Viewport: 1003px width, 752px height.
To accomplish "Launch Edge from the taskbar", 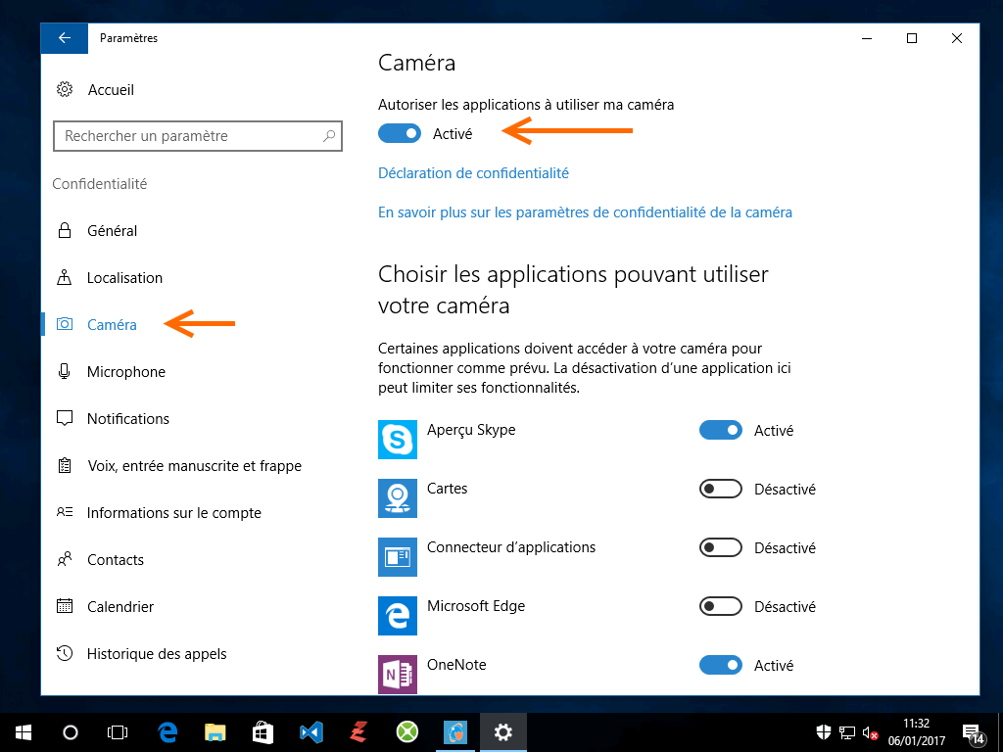I will [x=167, y=732].
